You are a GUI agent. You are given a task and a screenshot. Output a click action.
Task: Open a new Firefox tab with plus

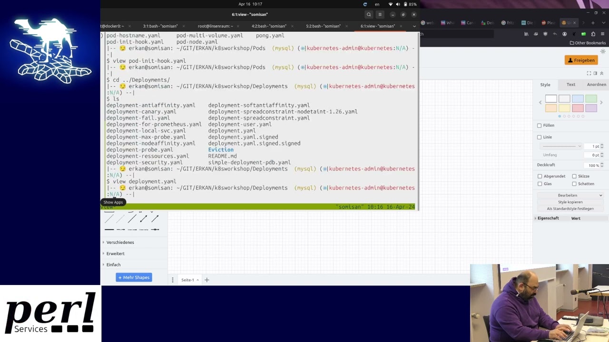click(593, 23)
